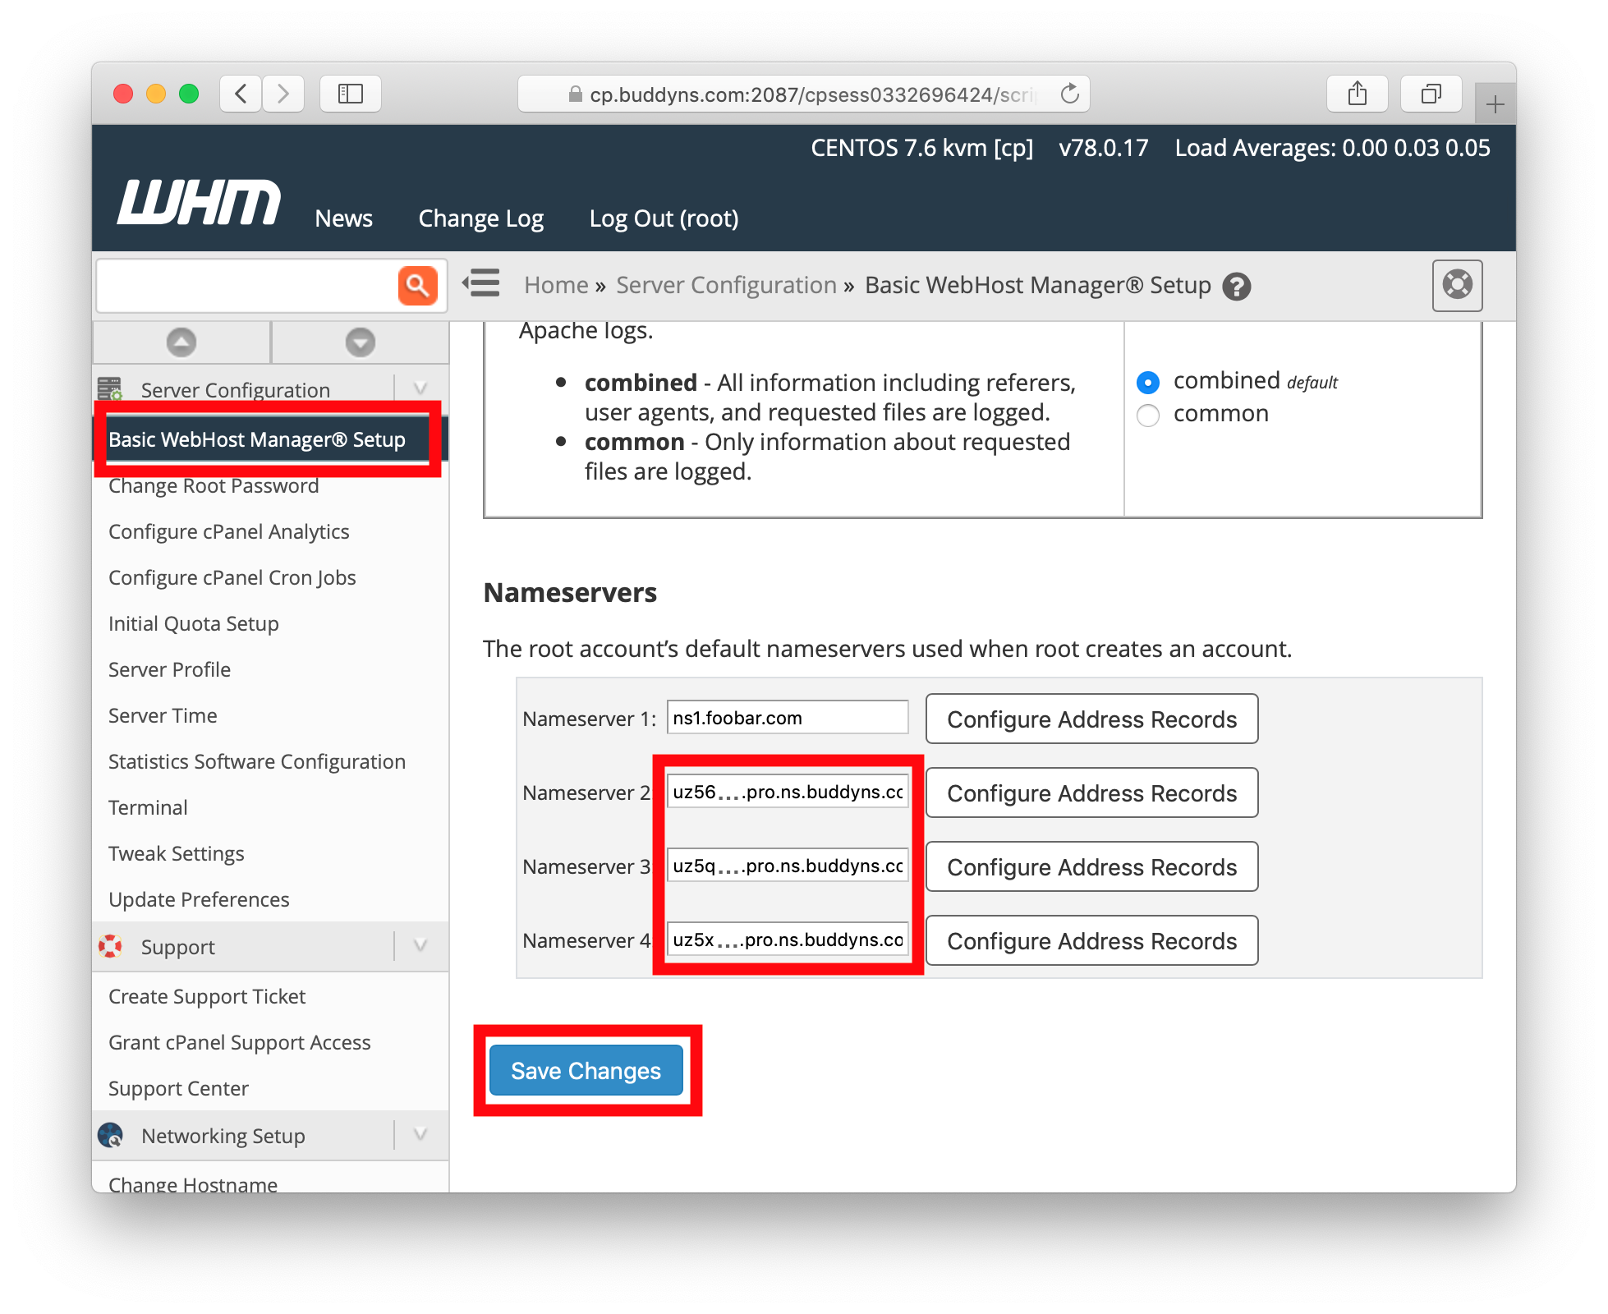Screen dimensions: 1608x1314
Task: Click the WHM logo
Action: coord(199,202)
